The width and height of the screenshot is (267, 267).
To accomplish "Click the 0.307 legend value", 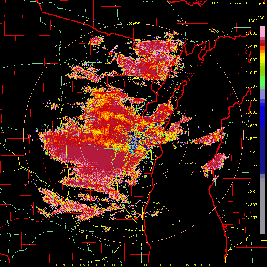I will tap(251, 205).
